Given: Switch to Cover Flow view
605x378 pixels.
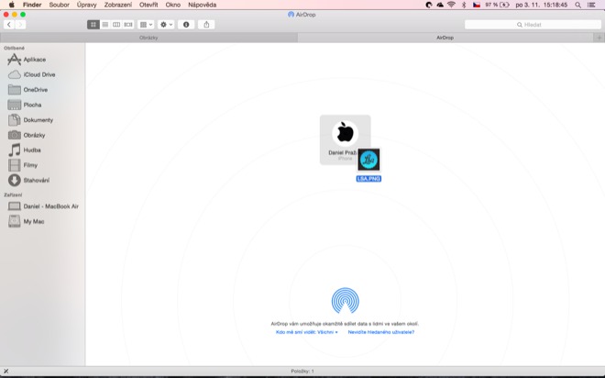Looking at the screenshot, I should click(x=128, y=25).
